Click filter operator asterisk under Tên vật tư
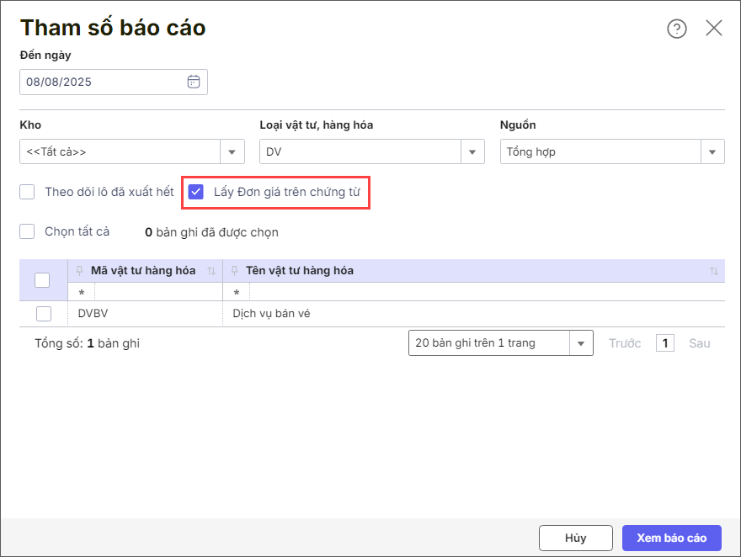741x557 pixels. 237,293
